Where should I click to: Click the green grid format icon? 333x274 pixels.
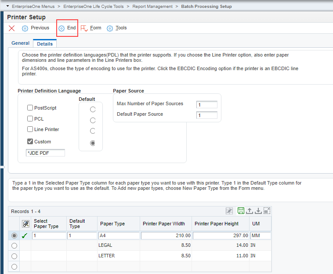[x=241, y=210]
